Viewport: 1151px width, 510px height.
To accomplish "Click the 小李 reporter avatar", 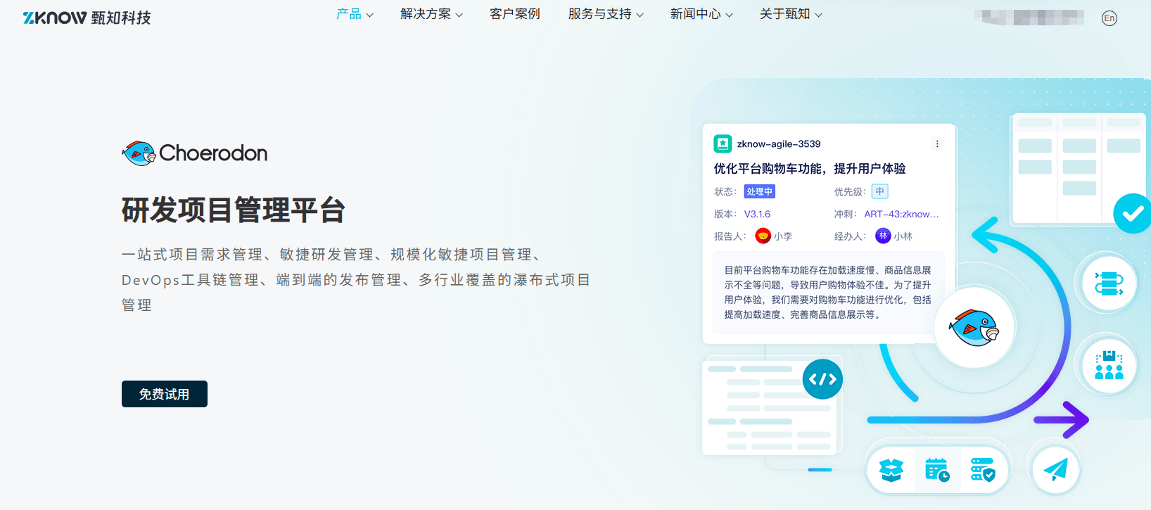I will (763, 236).
